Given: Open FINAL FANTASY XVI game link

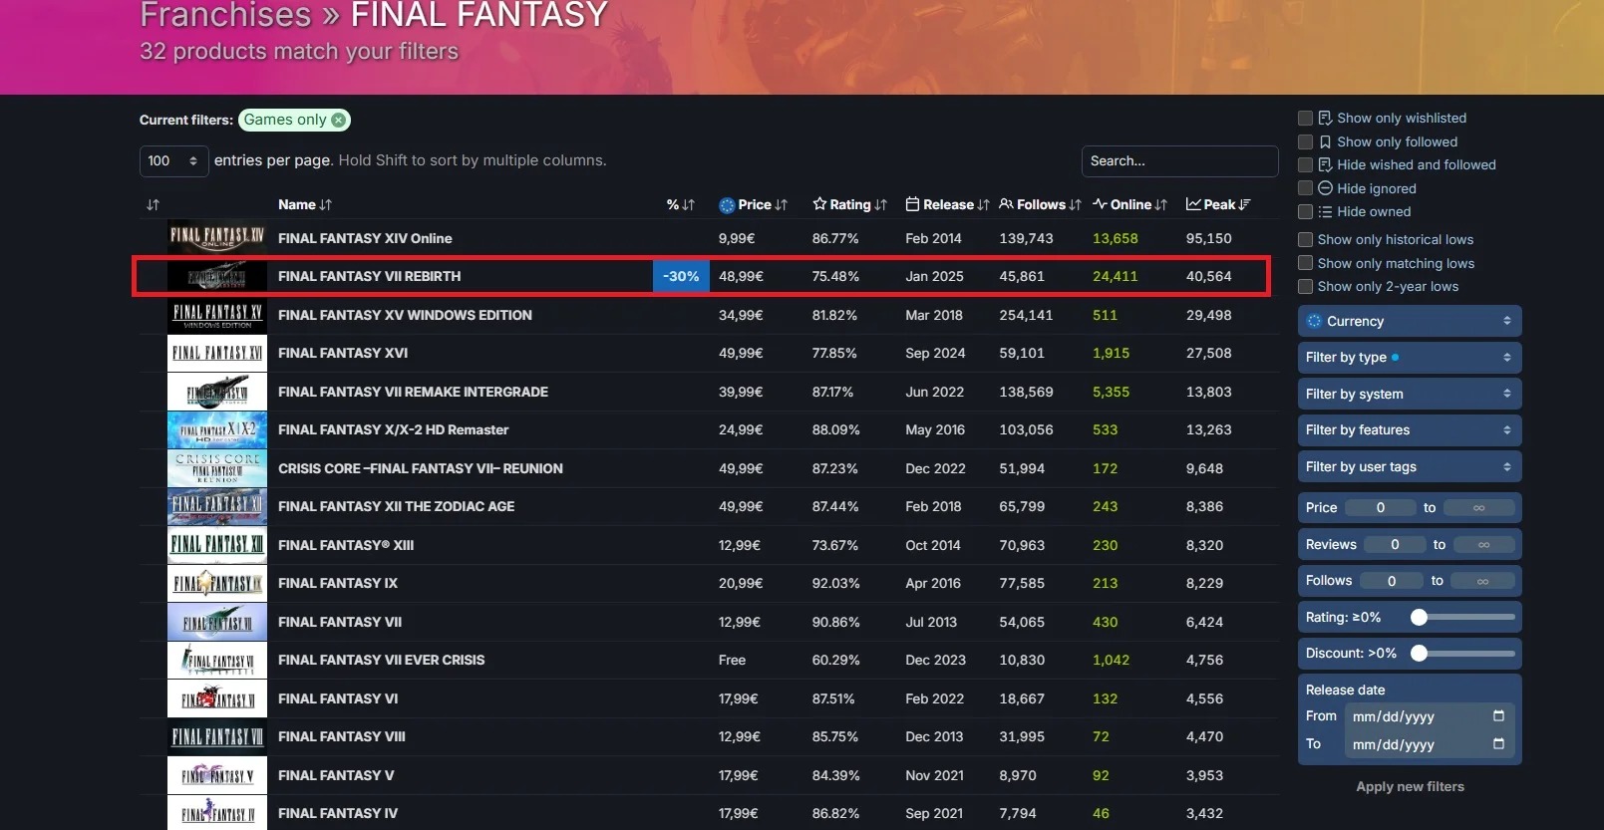Looking at the screenshot, I should pyautogui.click(x=343, y=353).
